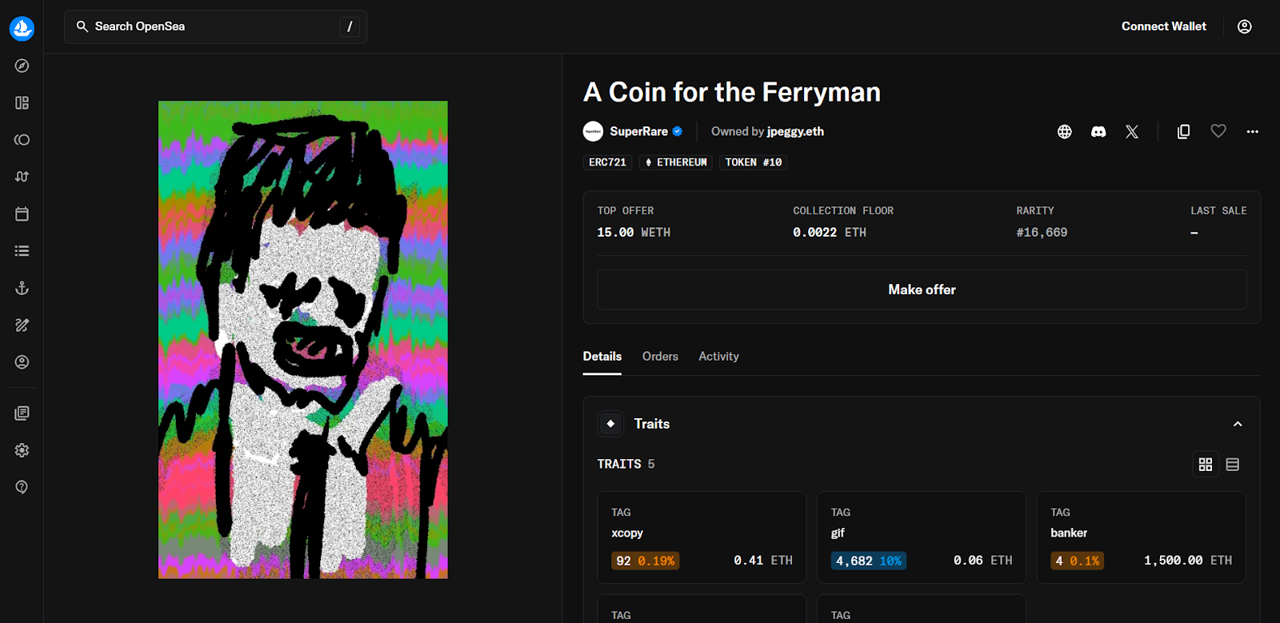
Task: Collapse the Traits section with the chevron
Action: point(1237,424)
